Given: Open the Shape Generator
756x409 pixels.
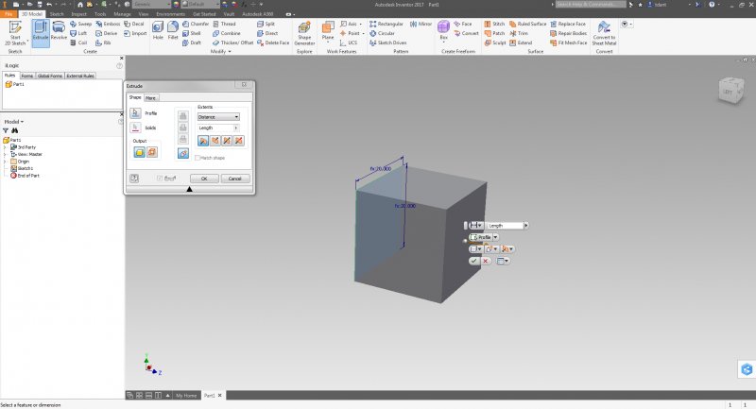Looking at the screenshot, I should [x=304, y=33].
